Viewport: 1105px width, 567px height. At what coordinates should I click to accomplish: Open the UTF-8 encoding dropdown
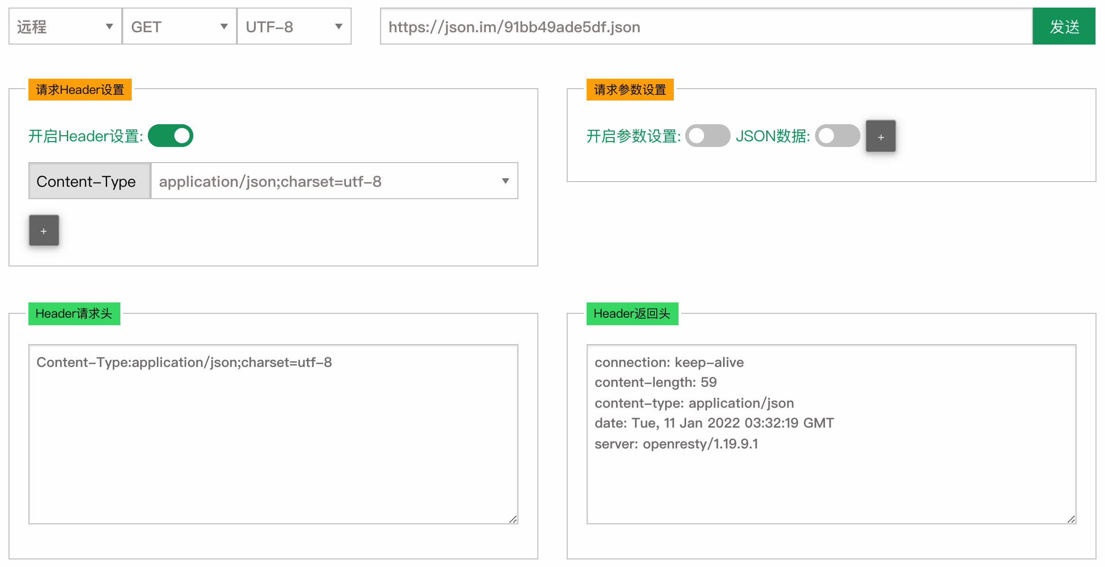294,27
